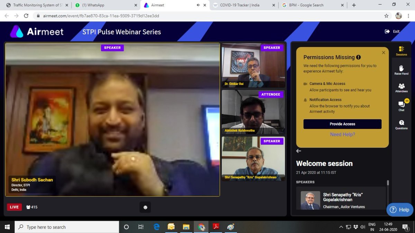Image resolution: width=415 pixels, height=233 pixels.
Task: Open the Attendees list icon
Action: pyautogui.click(x=401, y=88)
